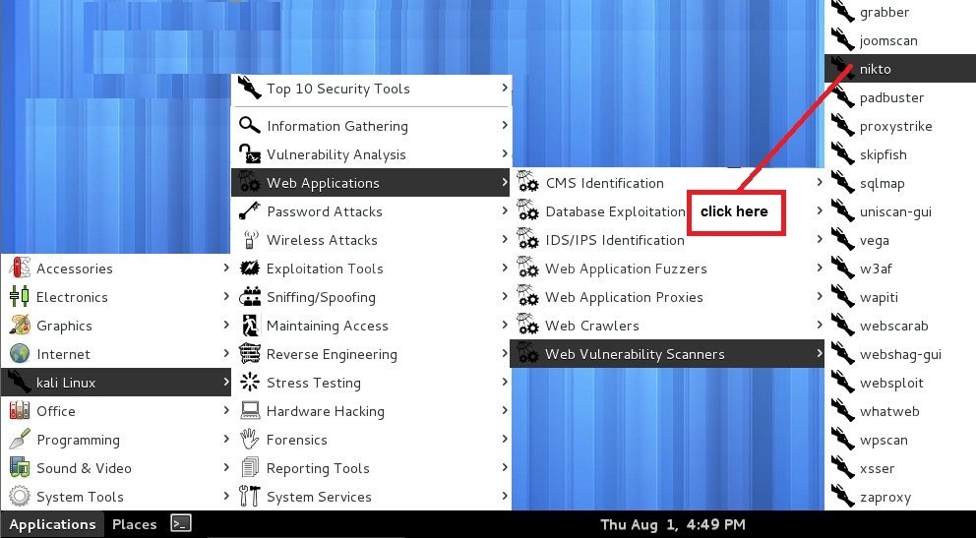Click the Exploitation Tools icon
The width and height of the screenshot is (976, 538).
pos(250,269)
